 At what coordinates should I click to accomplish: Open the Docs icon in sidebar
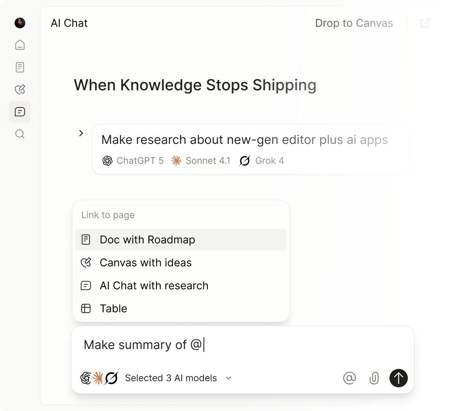[x=20, y=67]
